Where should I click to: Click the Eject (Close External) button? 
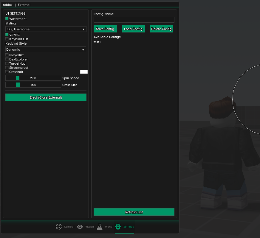click(46, 97)
